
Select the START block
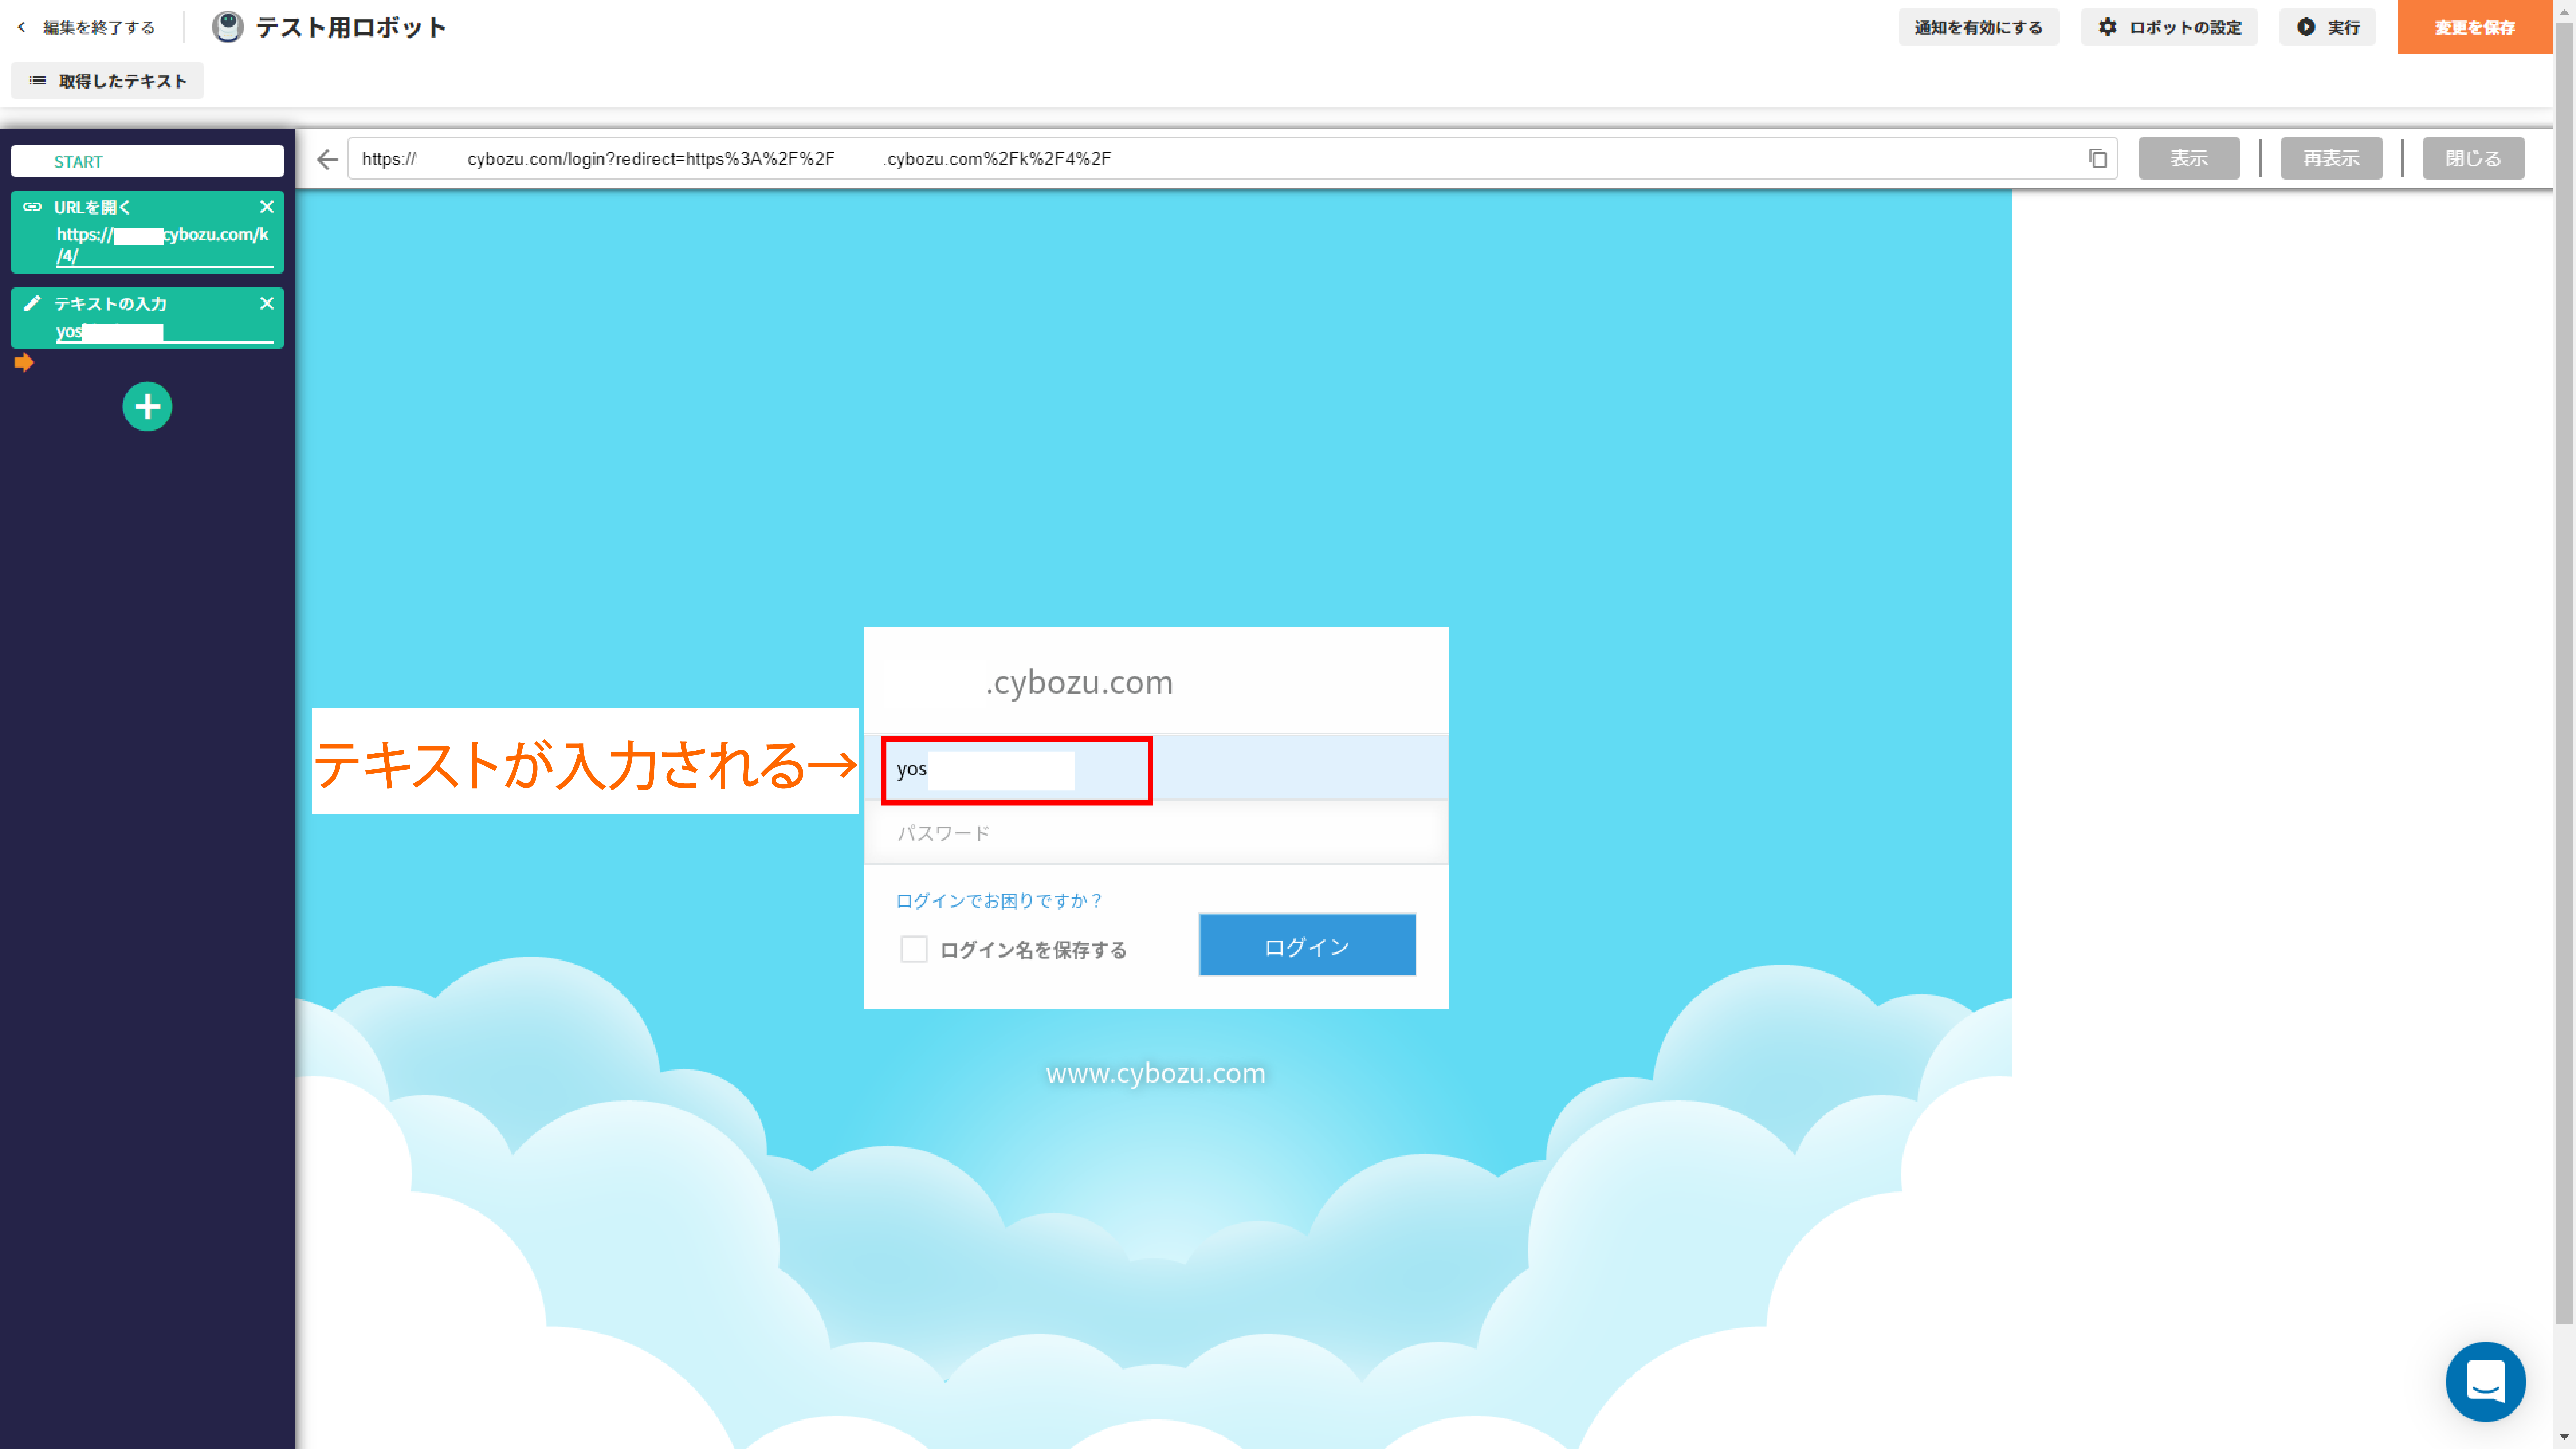(x=147, y=161)
